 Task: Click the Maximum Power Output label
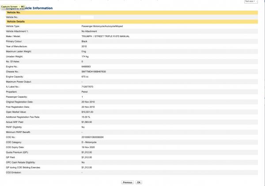pyautogui.click(x=19, y=82)
